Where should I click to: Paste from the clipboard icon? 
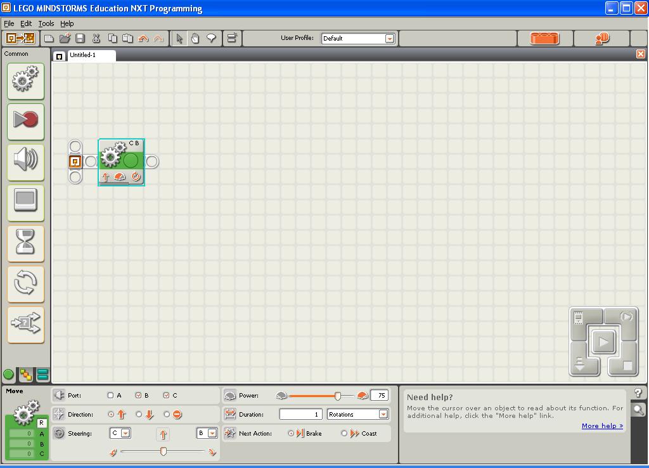(127, 39)
